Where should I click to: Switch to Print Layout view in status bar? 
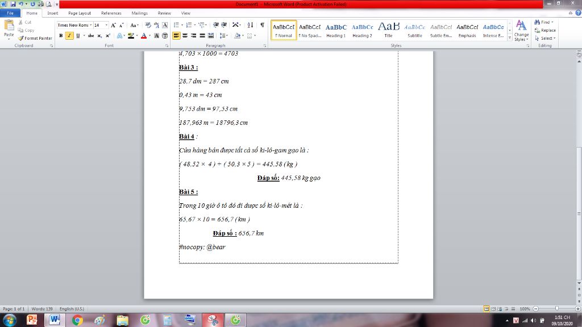point(487,309)
